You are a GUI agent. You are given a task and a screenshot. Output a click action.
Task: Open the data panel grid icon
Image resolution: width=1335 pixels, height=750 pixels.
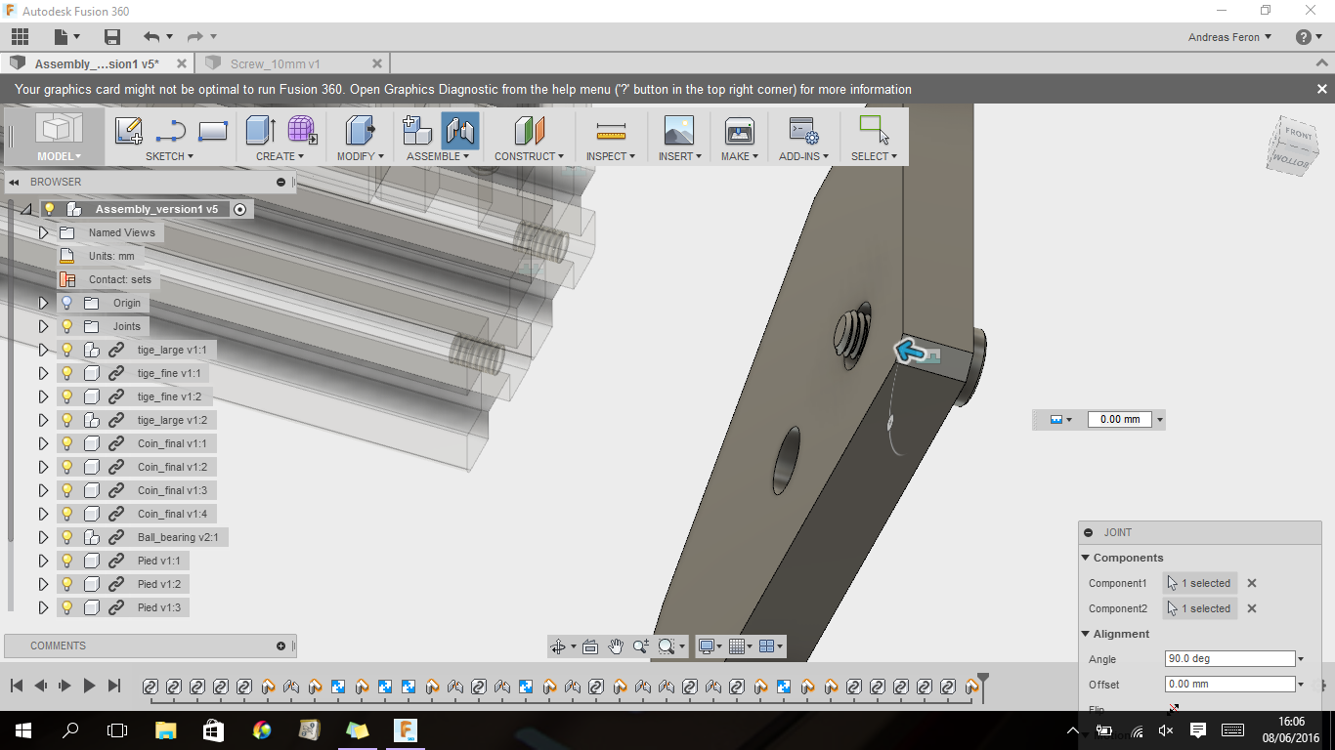click(21, 37)
